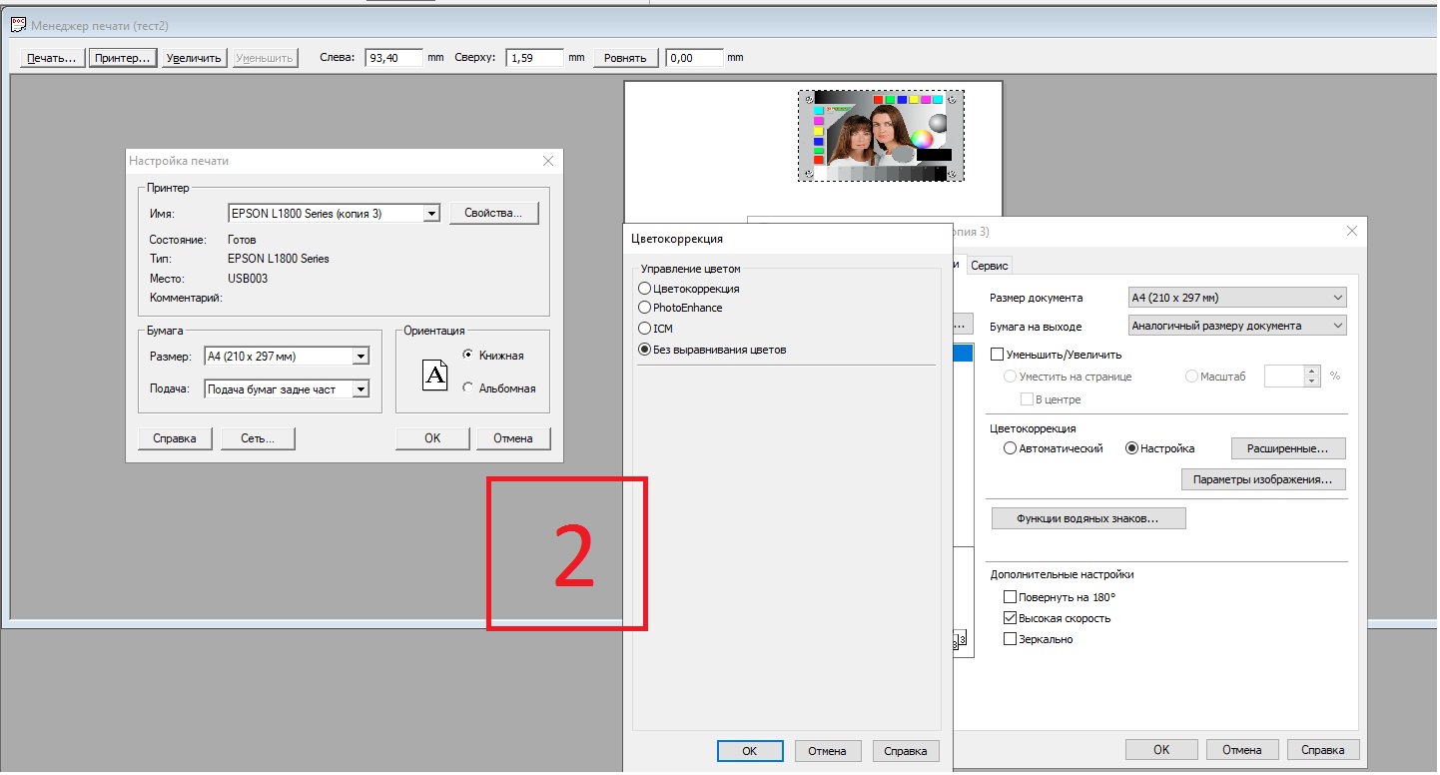The width and height of the screenshot is (1440, 775).
Task: Open the printer Имя dropdown
Action: click(431, 213)
